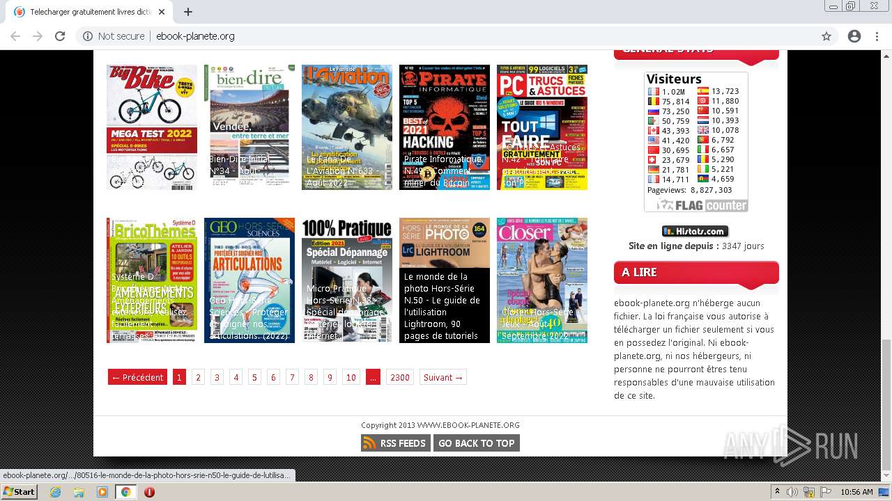The height and width of the screenshot is (501, 892).
Task: Close the ebook-planete browser tab
Action: click(x=162, y=12)
